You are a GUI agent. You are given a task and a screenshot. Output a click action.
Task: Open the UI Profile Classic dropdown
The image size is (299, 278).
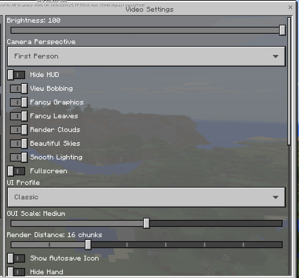coord(147,197)
